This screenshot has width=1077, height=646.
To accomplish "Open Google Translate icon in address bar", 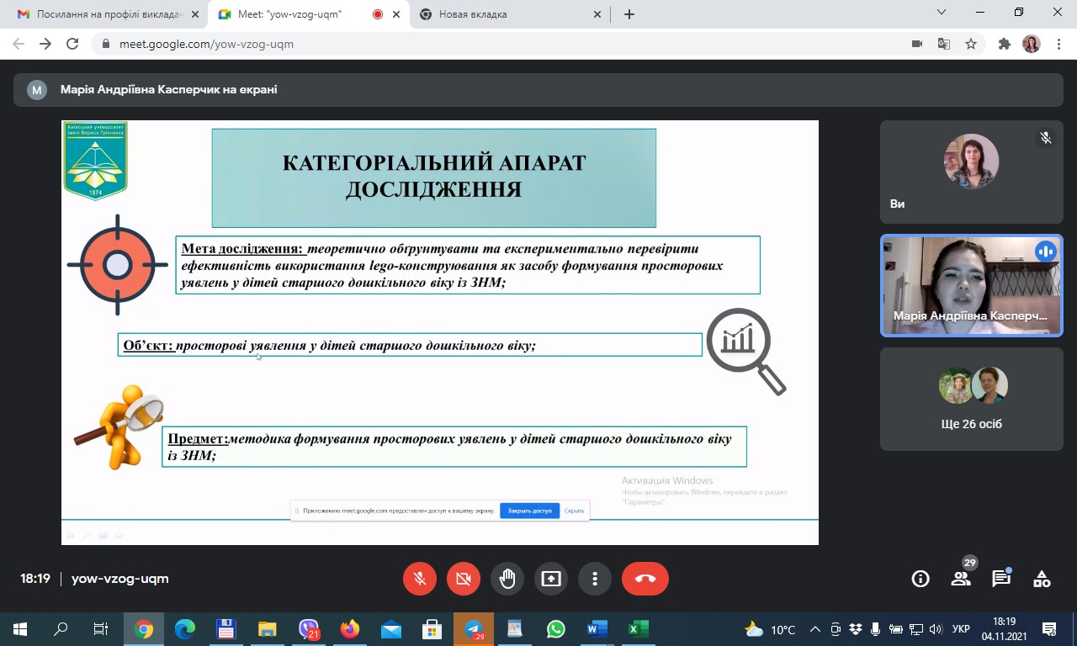I will click(943, 43).
